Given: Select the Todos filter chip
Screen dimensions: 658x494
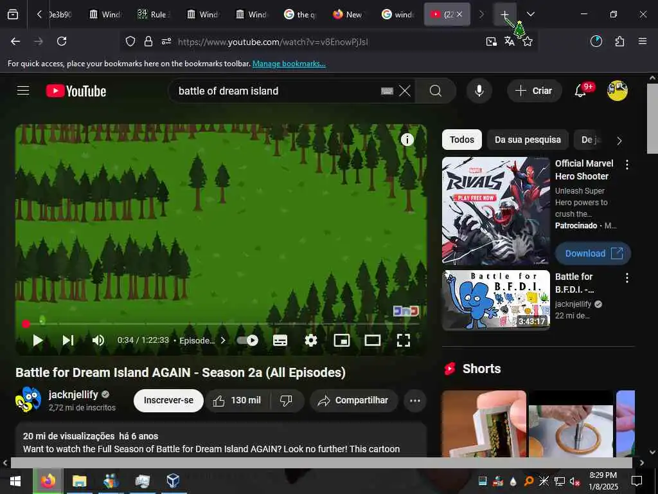Looking at the screenshot, I should 461,140.
